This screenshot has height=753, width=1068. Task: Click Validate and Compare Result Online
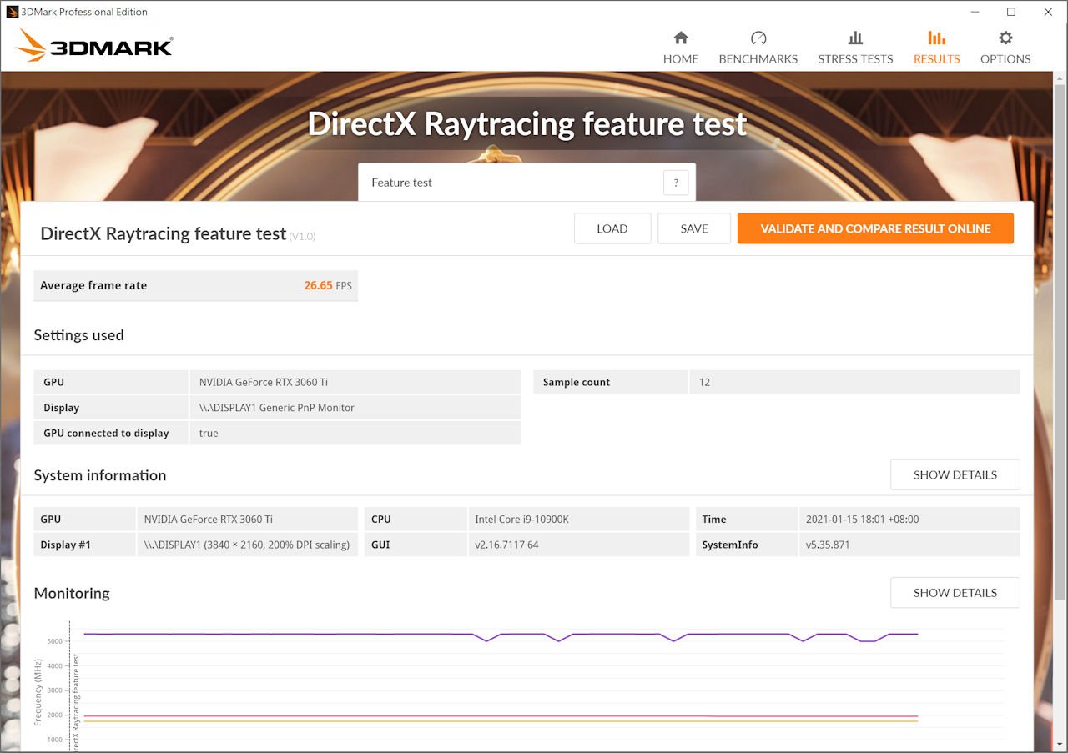(x=875, y=228)
